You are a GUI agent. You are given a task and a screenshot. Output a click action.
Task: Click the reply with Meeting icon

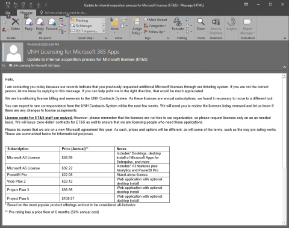tap(61, 20)
